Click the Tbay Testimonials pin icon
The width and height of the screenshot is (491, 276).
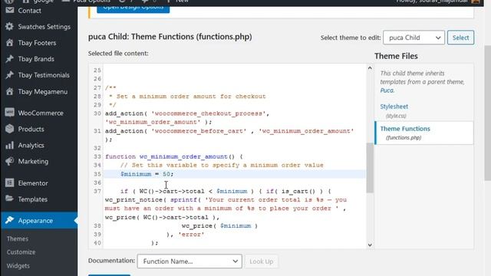click(10, 75)
